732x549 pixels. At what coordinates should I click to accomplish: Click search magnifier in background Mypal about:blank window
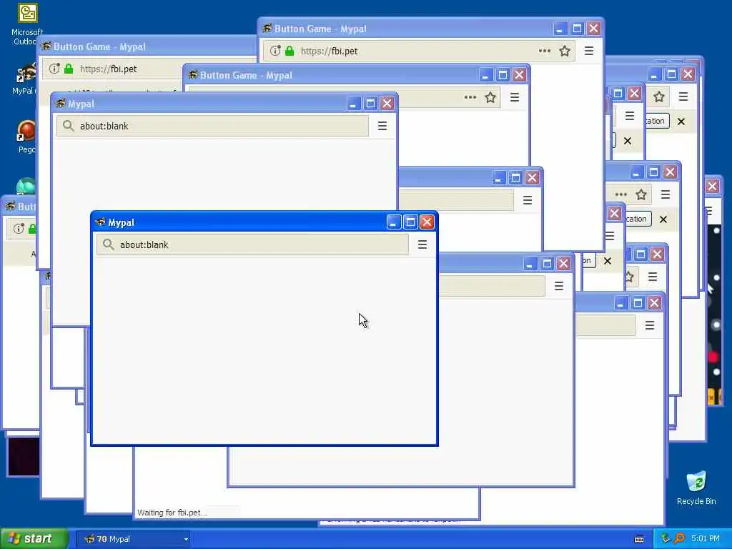[68, 126]
